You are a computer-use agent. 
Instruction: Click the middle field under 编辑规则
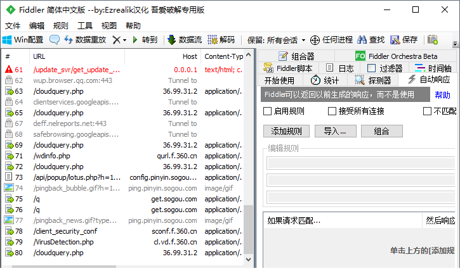tap(361, 180)
